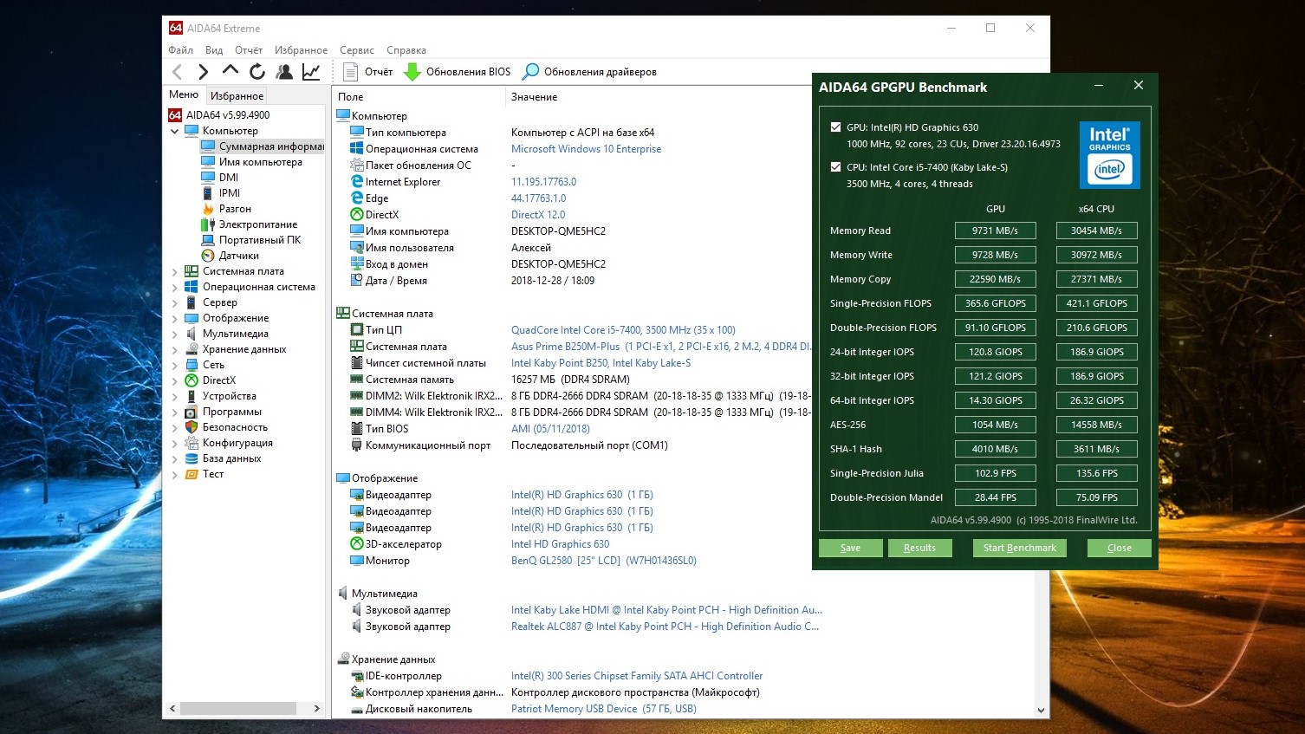Click the Значение column header
This screenshot has height=734, width=1305.
[x=534, y=97]
